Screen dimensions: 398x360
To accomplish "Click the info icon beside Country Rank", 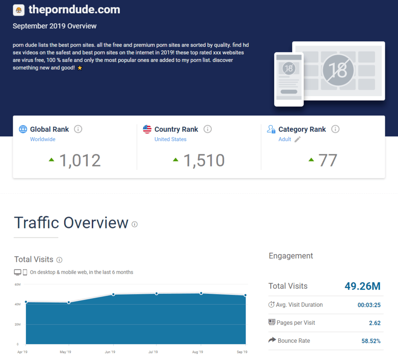I will pos(208,129).
